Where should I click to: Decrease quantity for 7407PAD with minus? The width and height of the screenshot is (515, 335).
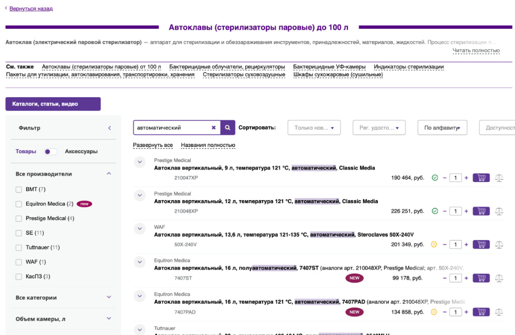[445, 312]
